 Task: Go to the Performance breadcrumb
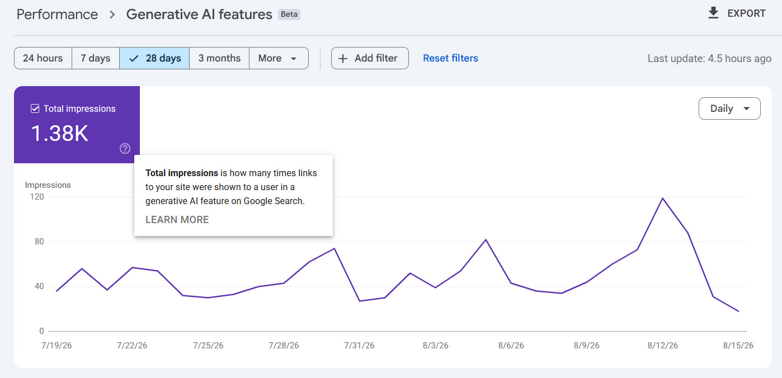[57, 14]
